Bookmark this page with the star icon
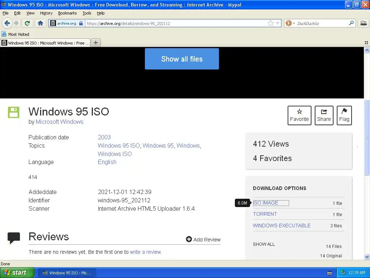Image resolution: width=370 pixels, height=278 pixels. [270, 23]
